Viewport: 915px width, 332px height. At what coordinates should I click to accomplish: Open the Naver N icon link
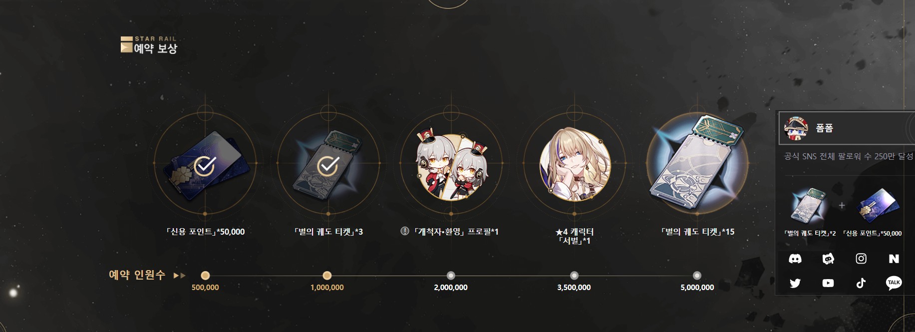click(894, 259)
